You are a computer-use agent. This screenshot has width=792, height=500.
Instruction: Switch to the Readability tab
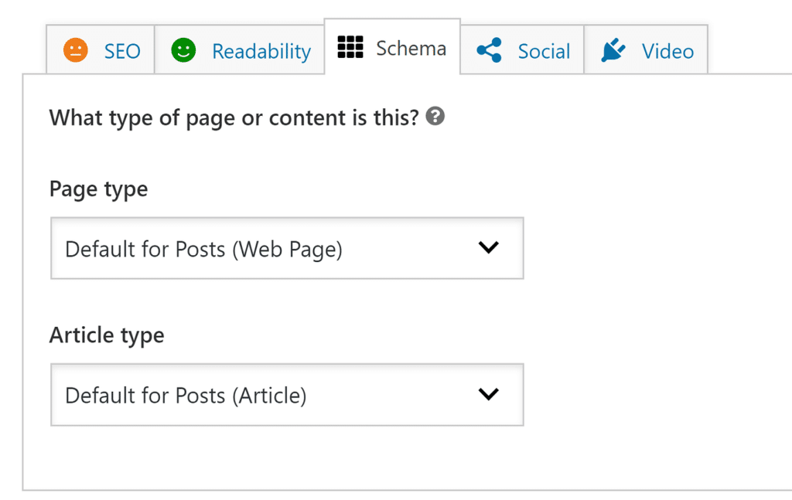tap(239, 49)
